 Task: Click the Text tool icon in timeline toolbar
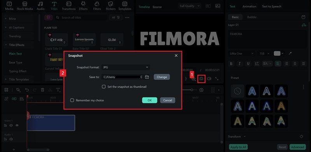pos(58,90)
